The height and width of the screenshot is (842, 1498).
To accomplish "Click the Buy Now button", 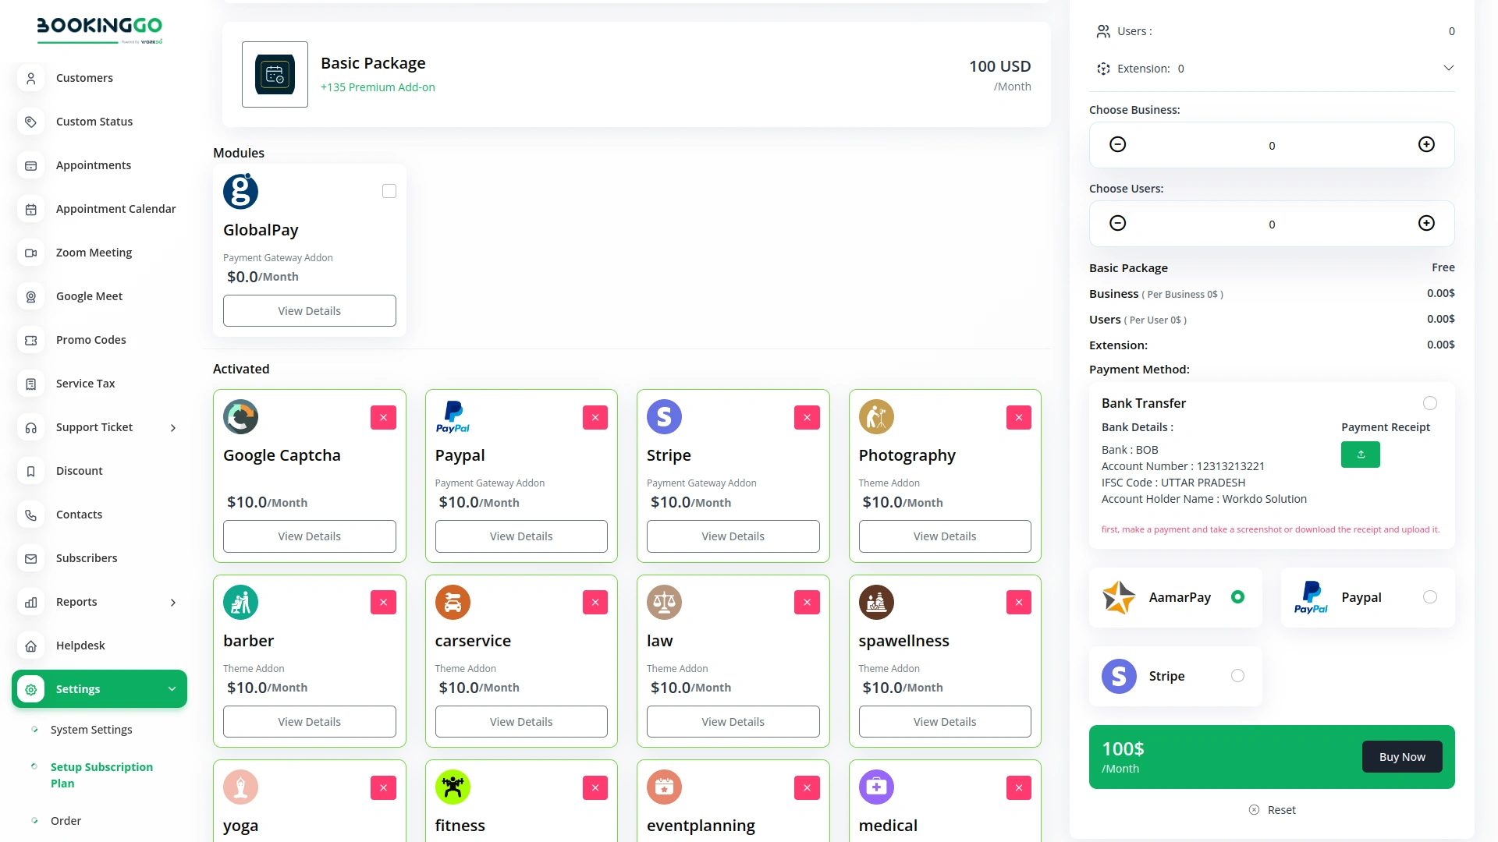I will [x=1401, y=756].
